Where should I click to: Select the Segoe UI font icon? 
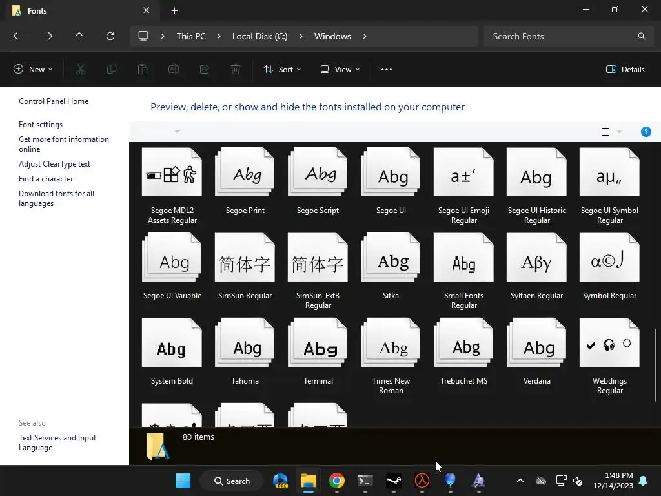coord(391,172)
